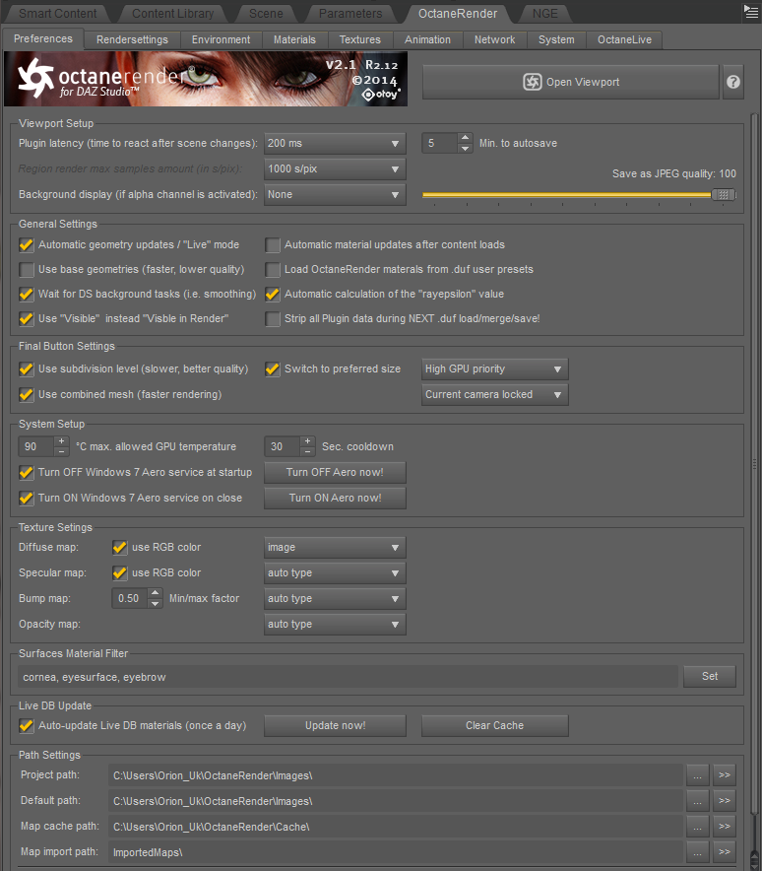Open the Network tab
The height and width of the screenshot is (871, 762).
point(494,40)
